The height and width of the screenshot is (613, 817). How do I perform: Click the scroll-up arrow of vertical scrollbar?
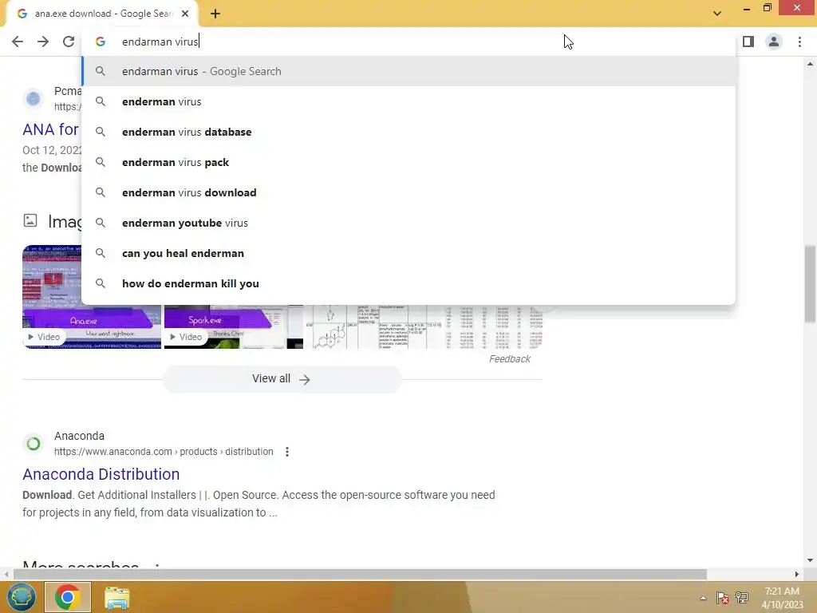(810, 64)
